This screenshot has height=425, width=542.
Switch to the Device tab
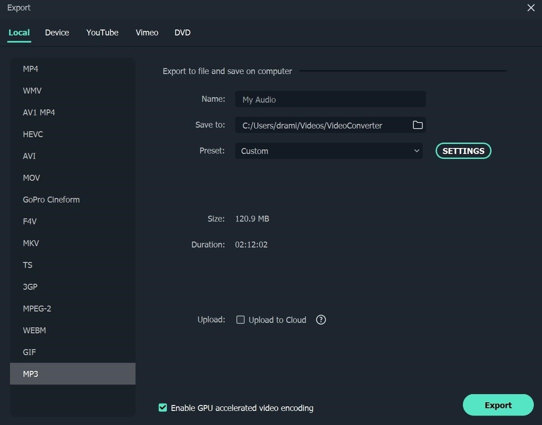tap(57, 32)
